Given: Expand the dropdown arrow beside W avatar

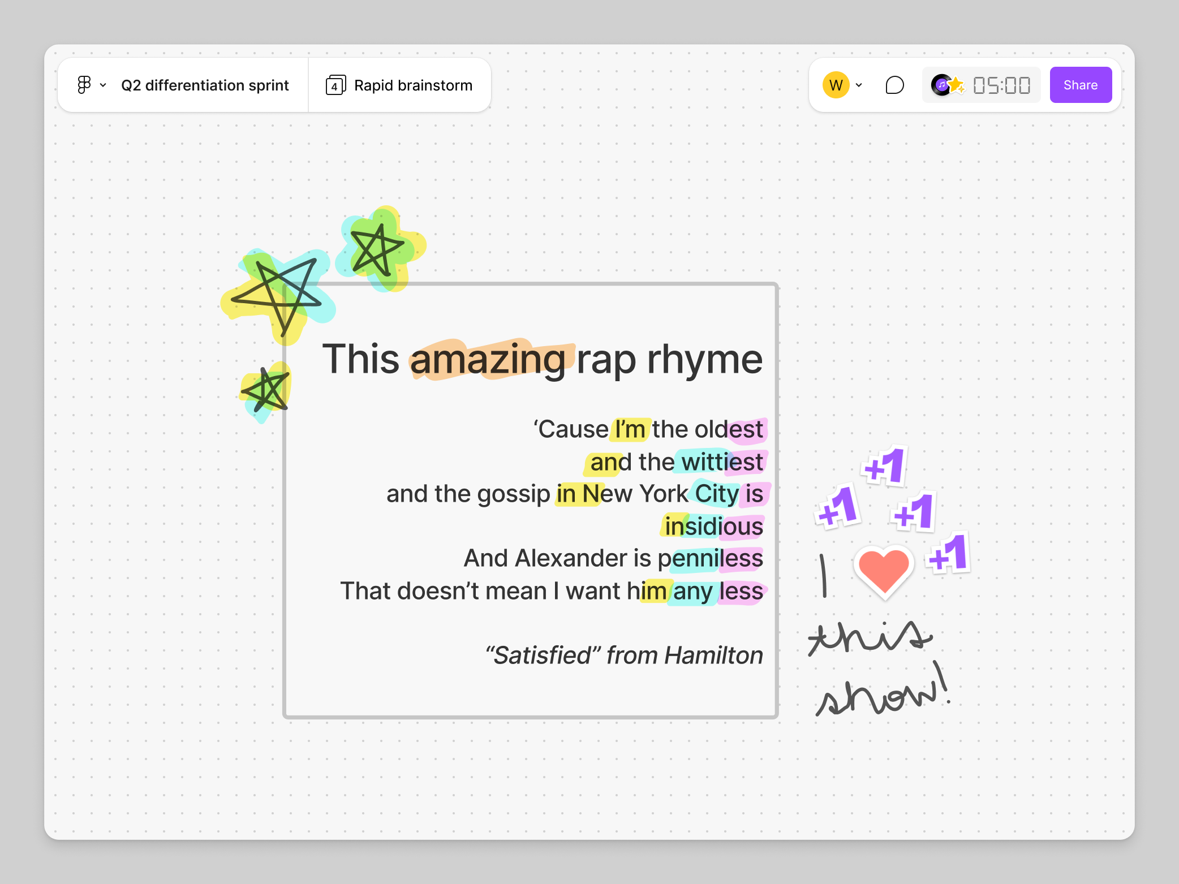Looking at the screenshot, I should click(859, 85).
